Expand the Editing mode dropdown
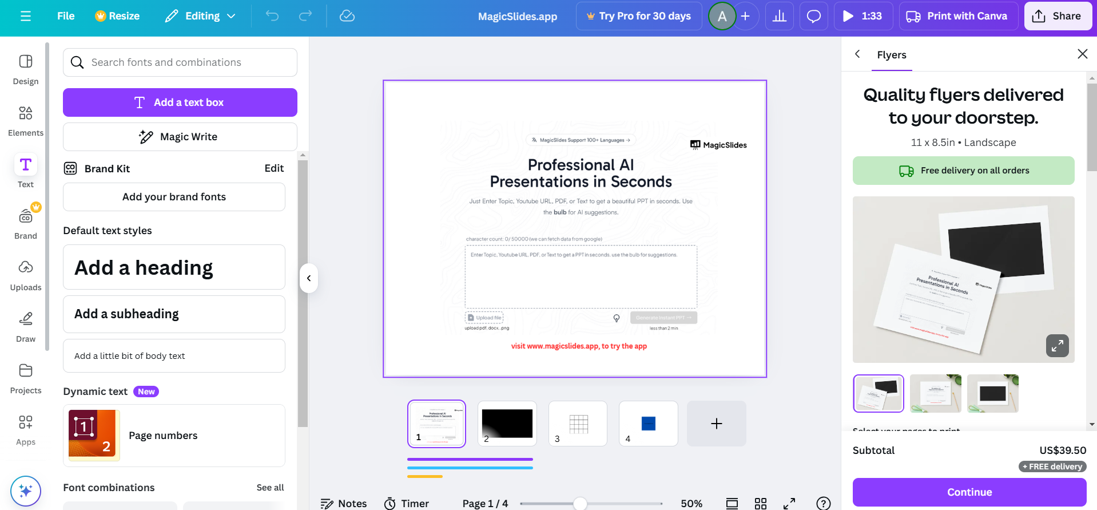This screenshot has width=1097, height=510. (x=200, y=16)
